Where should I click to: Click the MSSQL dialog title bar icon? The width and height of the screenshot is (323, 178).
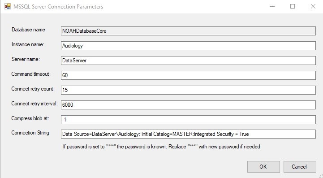coord(8,6)
